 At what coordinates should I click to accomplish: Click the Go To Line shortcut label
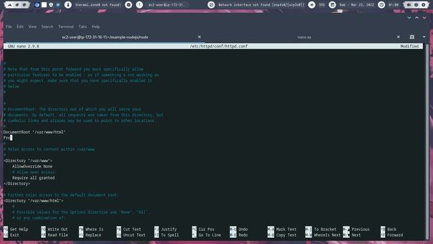[x=210, y=235]
